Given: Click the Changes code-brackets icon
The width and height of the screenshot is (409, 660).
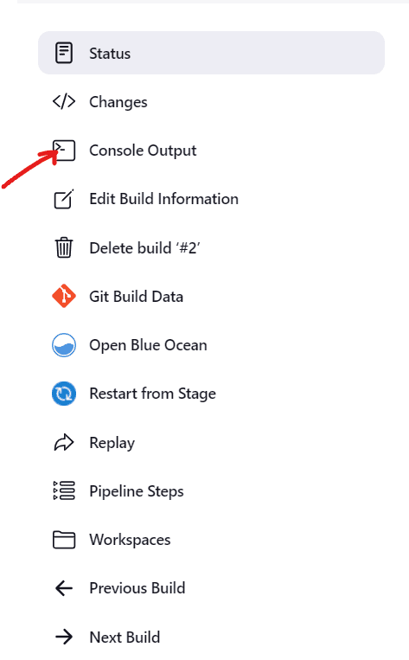Looking at the screenshot, I should point(64,102).
